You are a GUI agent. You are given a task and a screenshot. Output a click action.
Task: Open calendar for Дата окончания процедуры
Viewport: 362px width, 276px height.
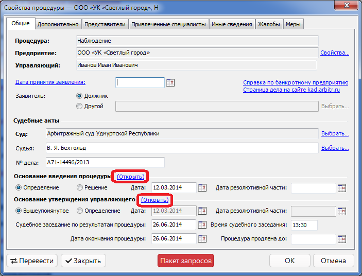[202, 238]
